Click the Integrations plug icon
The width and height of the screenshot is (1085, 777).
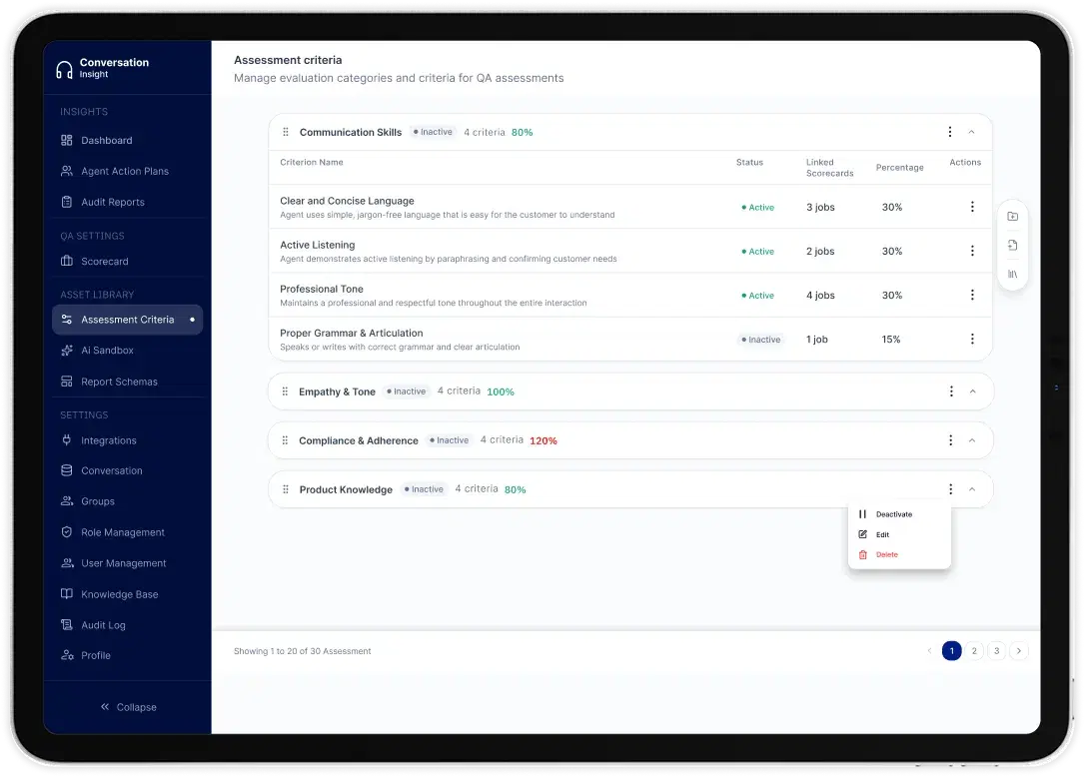[x=66, y=440]
